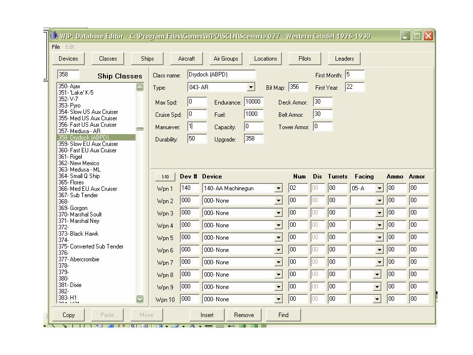Click the Fuel input field
This screenshot has height=355, width=473.
254,114
